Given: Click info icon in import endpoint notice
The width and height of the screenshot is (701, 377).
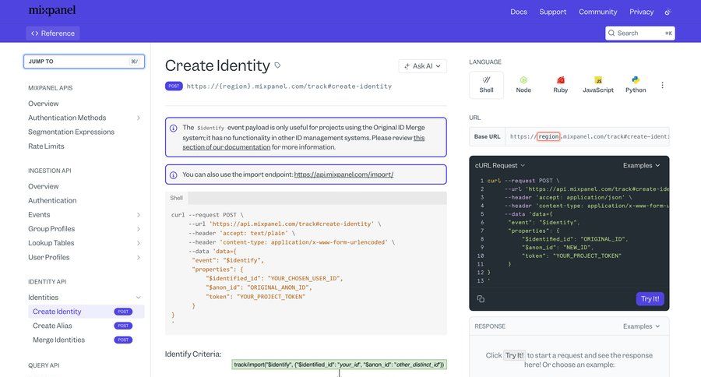Looking at the screenshot, I should tap(174, 175).
